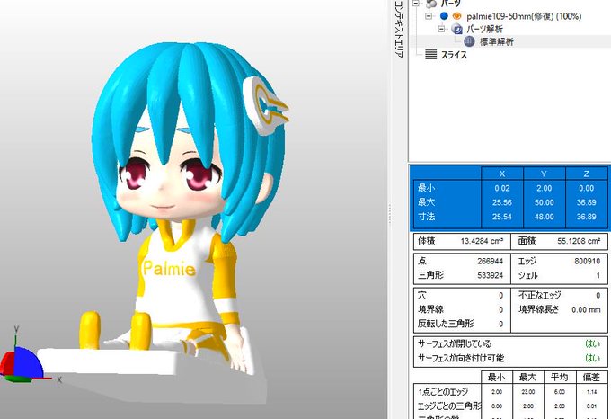
Task: Open the コンテキストエリア vertical tab
Action: [x=398, y=30]
